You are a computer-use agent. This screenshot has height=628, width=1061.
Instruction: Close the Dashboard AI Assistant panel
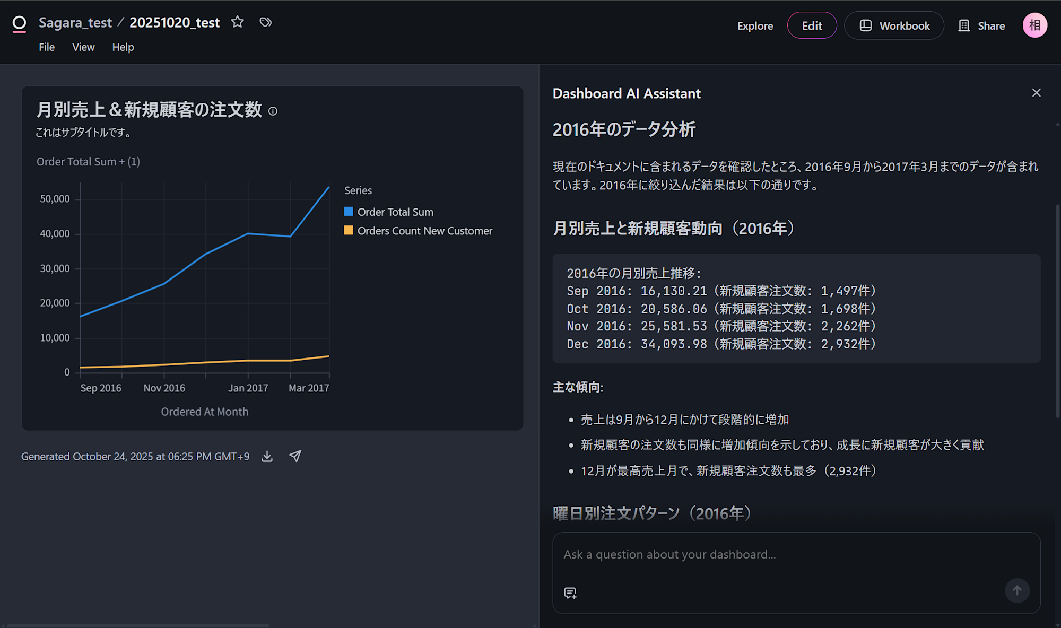click(x=1036, y=93)
